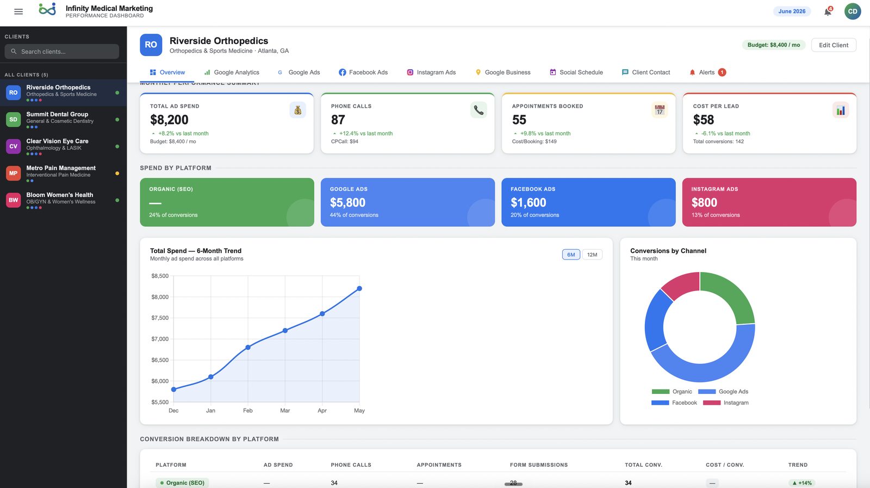Viewport: 870px width, 488px height.
Task: Click the BW avatar for Bloom Women's Health
Action: [x=14, y=200]
